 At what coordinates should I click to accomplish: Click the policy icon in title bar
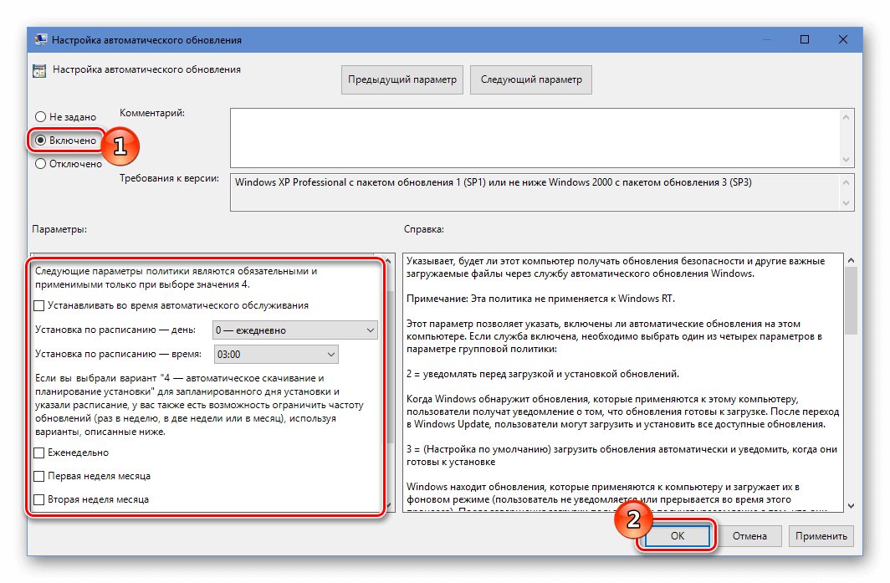pyautogui.click(x=40, y=40)
